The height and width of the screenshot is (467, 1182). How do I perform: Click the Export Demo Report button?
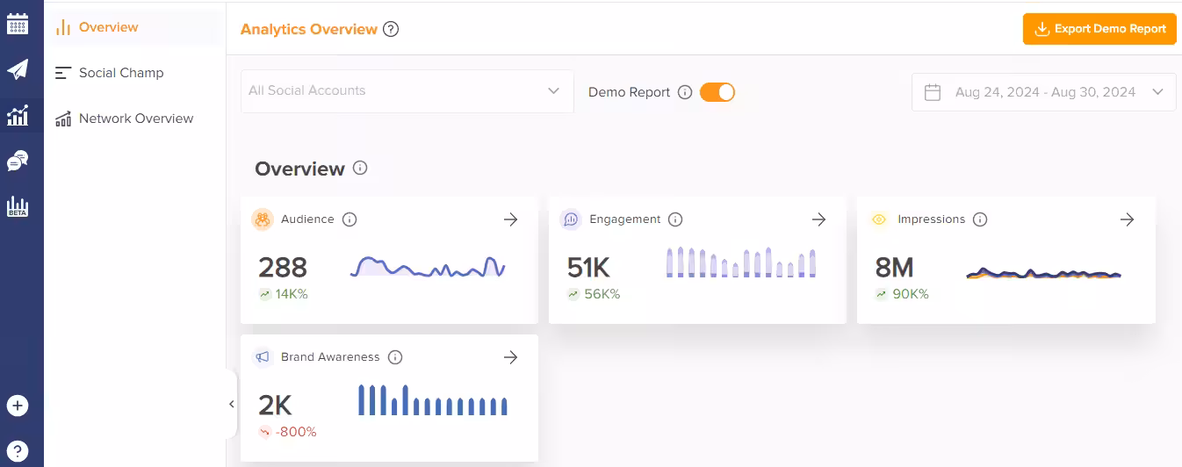tap(1099, 29)
